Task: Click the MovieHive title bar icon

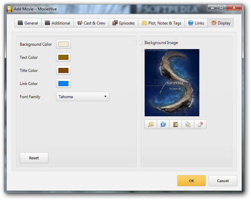Action: (9, 9)
